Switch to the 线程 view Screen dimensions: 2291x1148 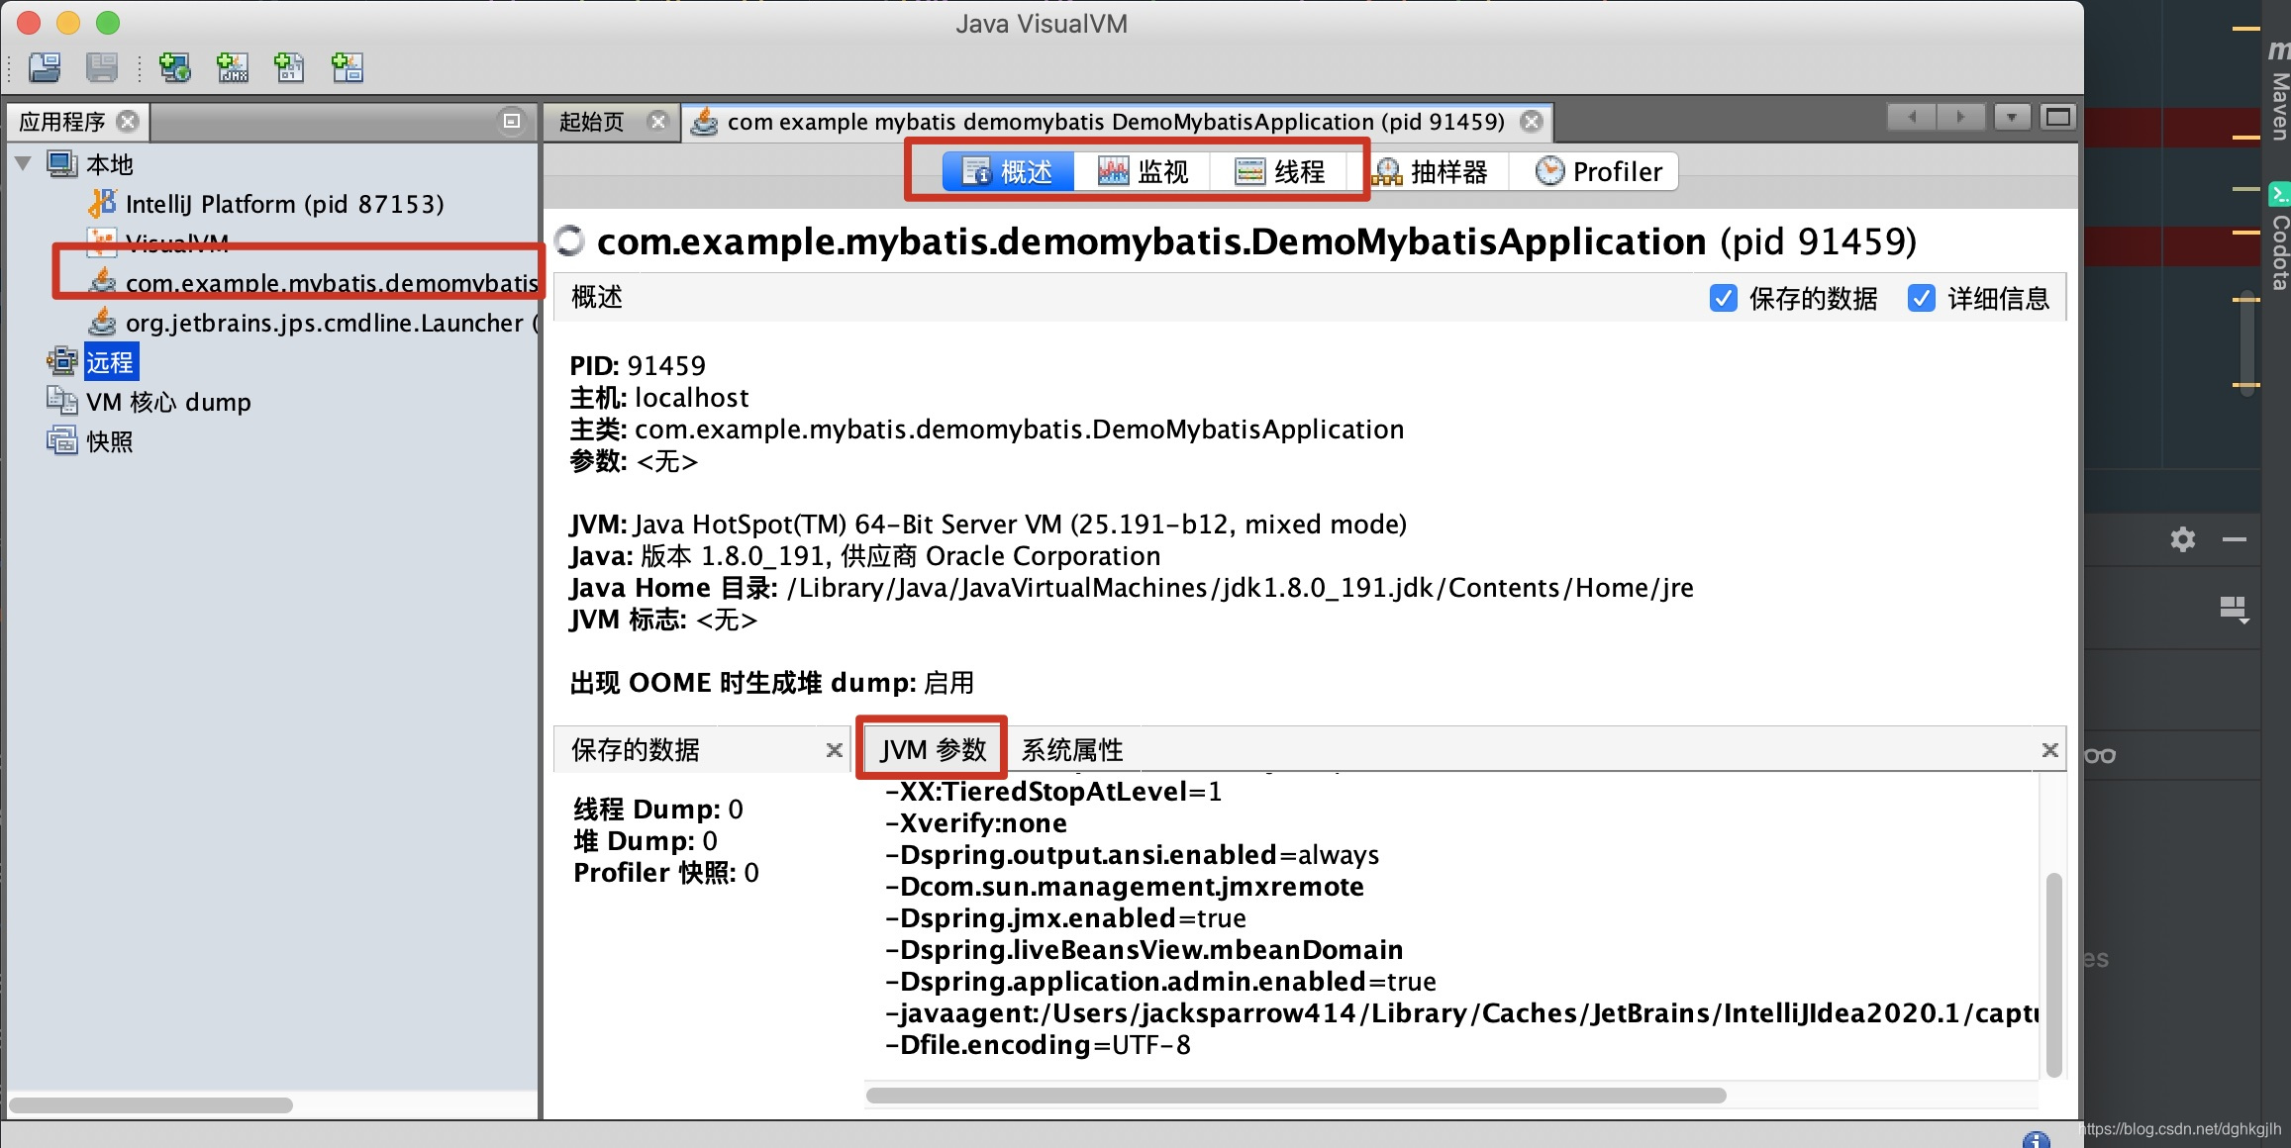(1279, 171)
